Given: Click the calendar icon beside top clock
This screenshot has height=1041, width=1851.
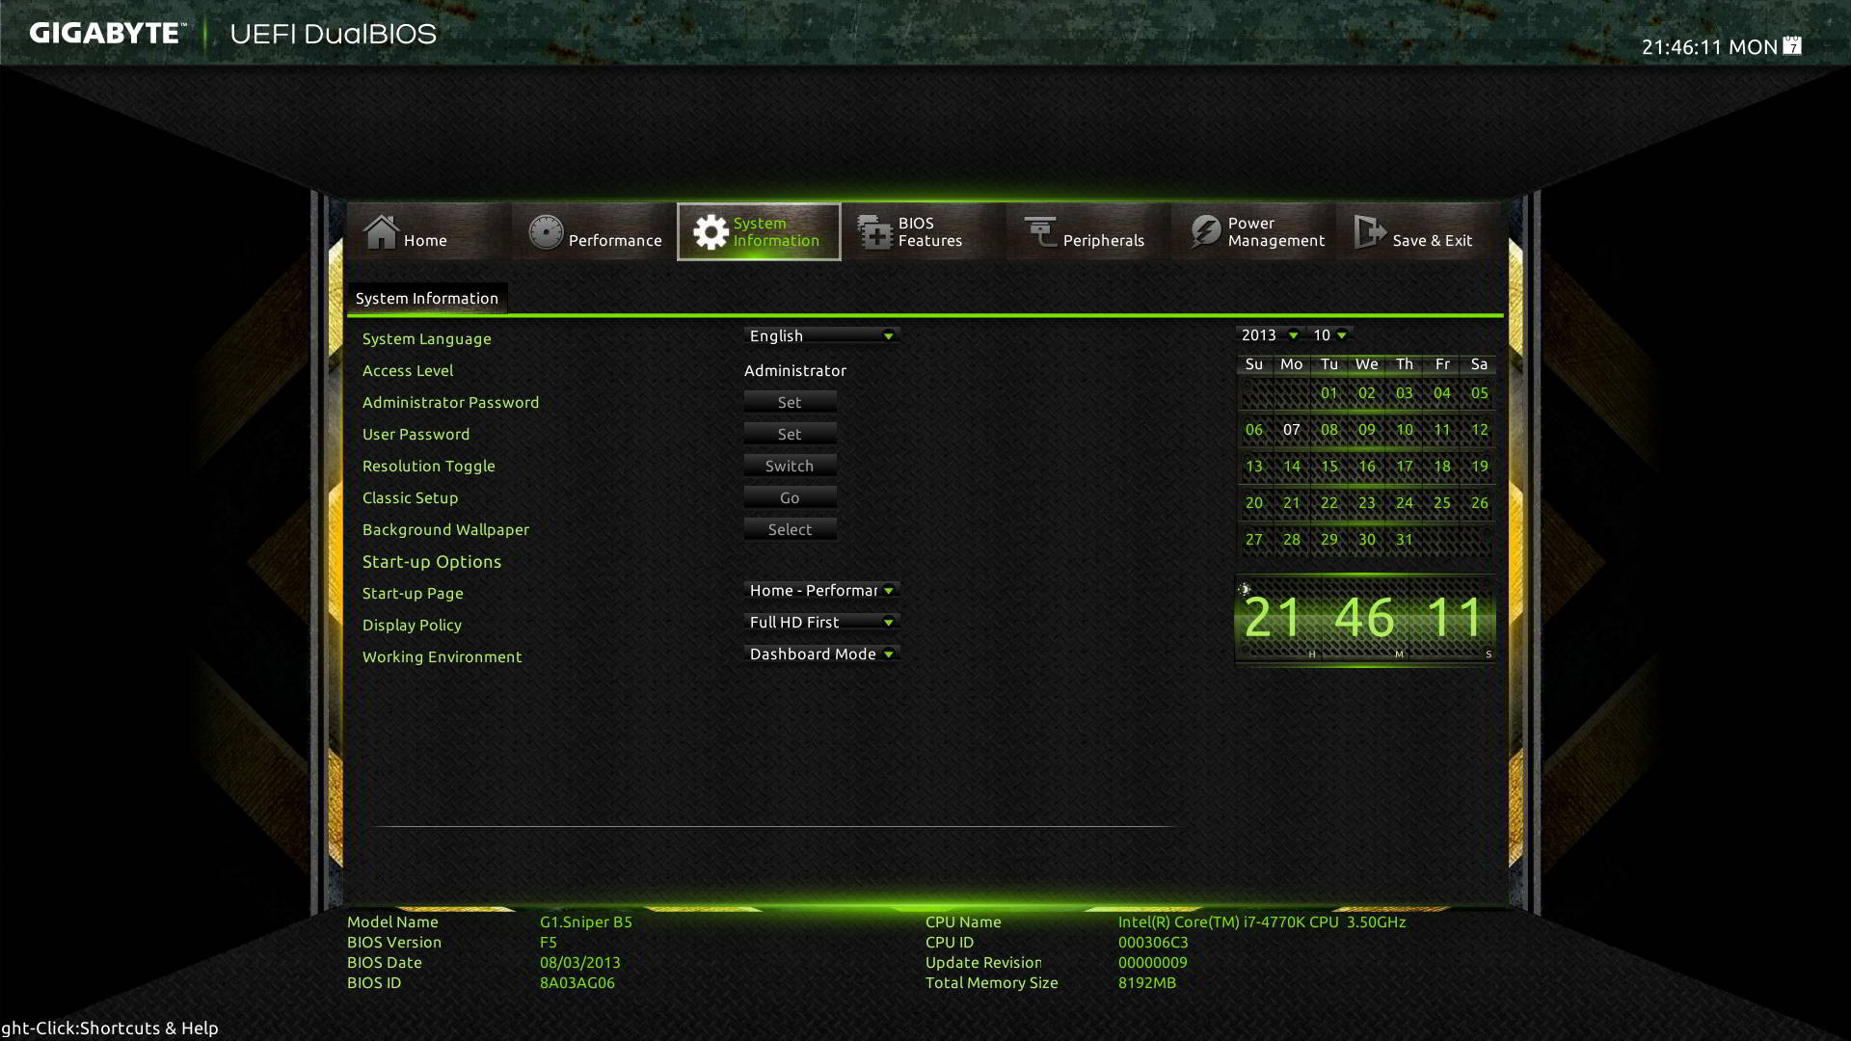Looking at the screenshot, I should pos(1792,45).
